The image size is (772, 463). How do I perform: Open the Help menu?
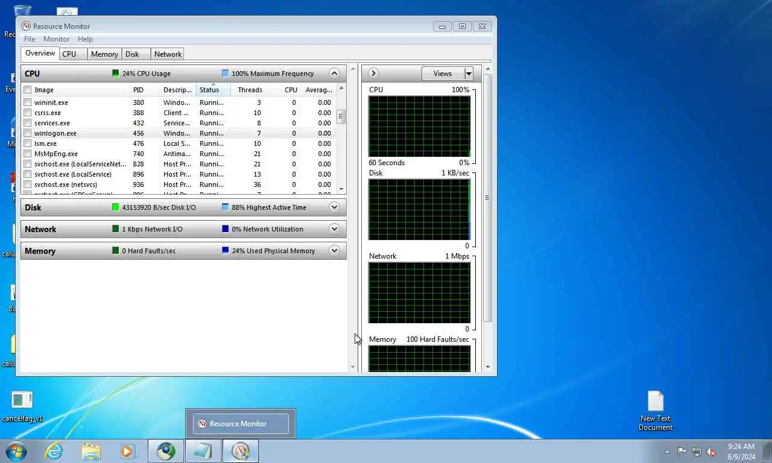pyautogui.click(x=85, y=39)
